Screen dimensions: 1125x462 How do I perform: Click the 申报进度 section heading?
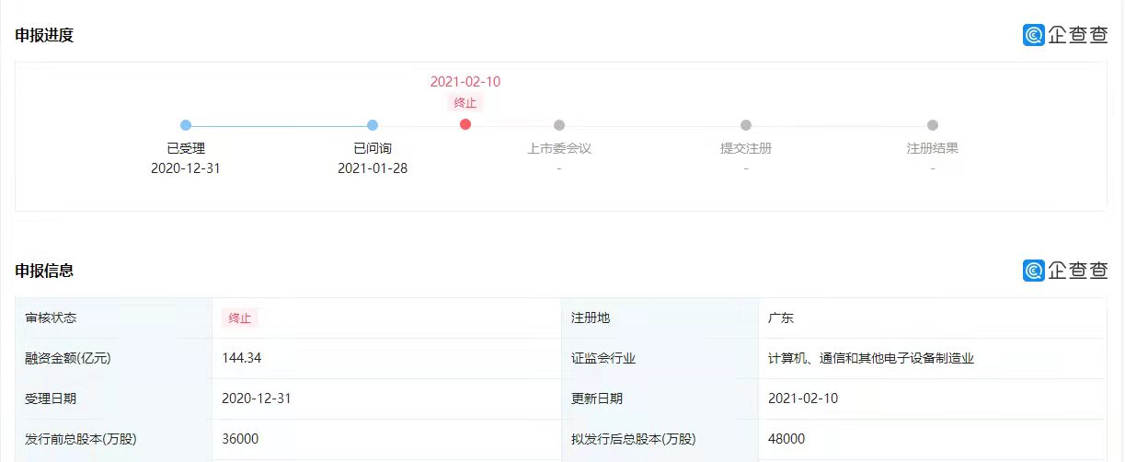pyautogui.click(x=44, y=35)
